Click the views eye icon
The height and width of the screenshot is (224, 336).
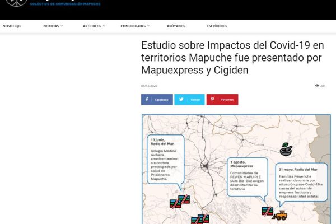pyautogui.click(x=317, y=86)
